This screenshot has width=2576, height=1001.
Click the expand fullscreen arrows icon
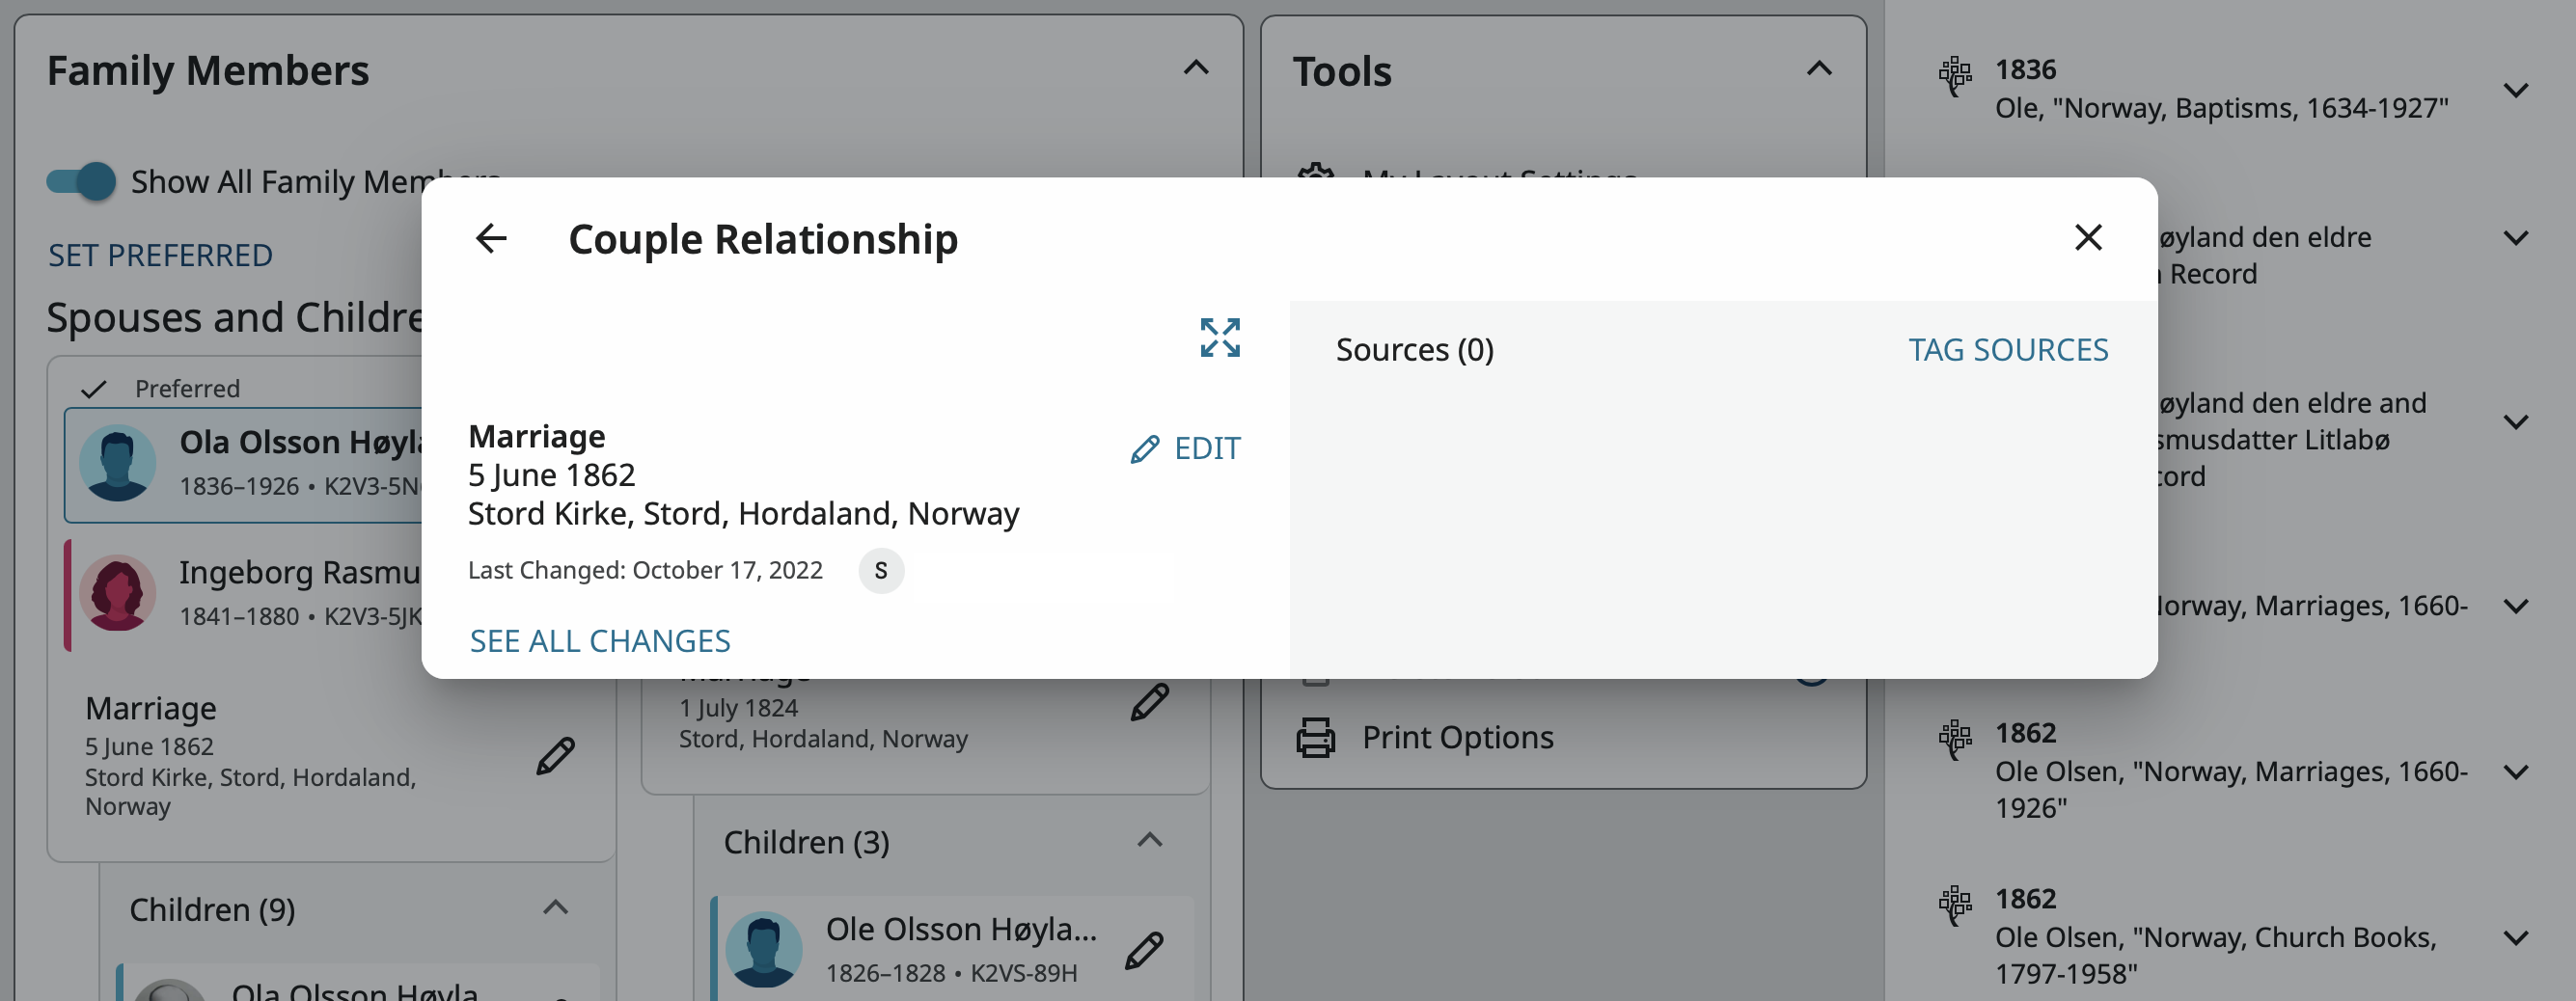1220,338
